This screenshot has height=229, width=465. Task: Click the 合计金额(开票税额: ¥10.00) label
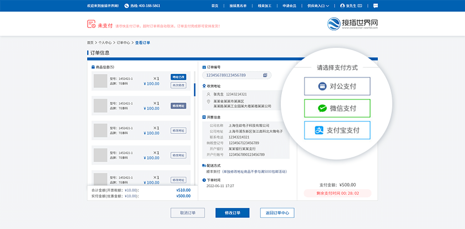pyautogui.click(x=115, y=191)
